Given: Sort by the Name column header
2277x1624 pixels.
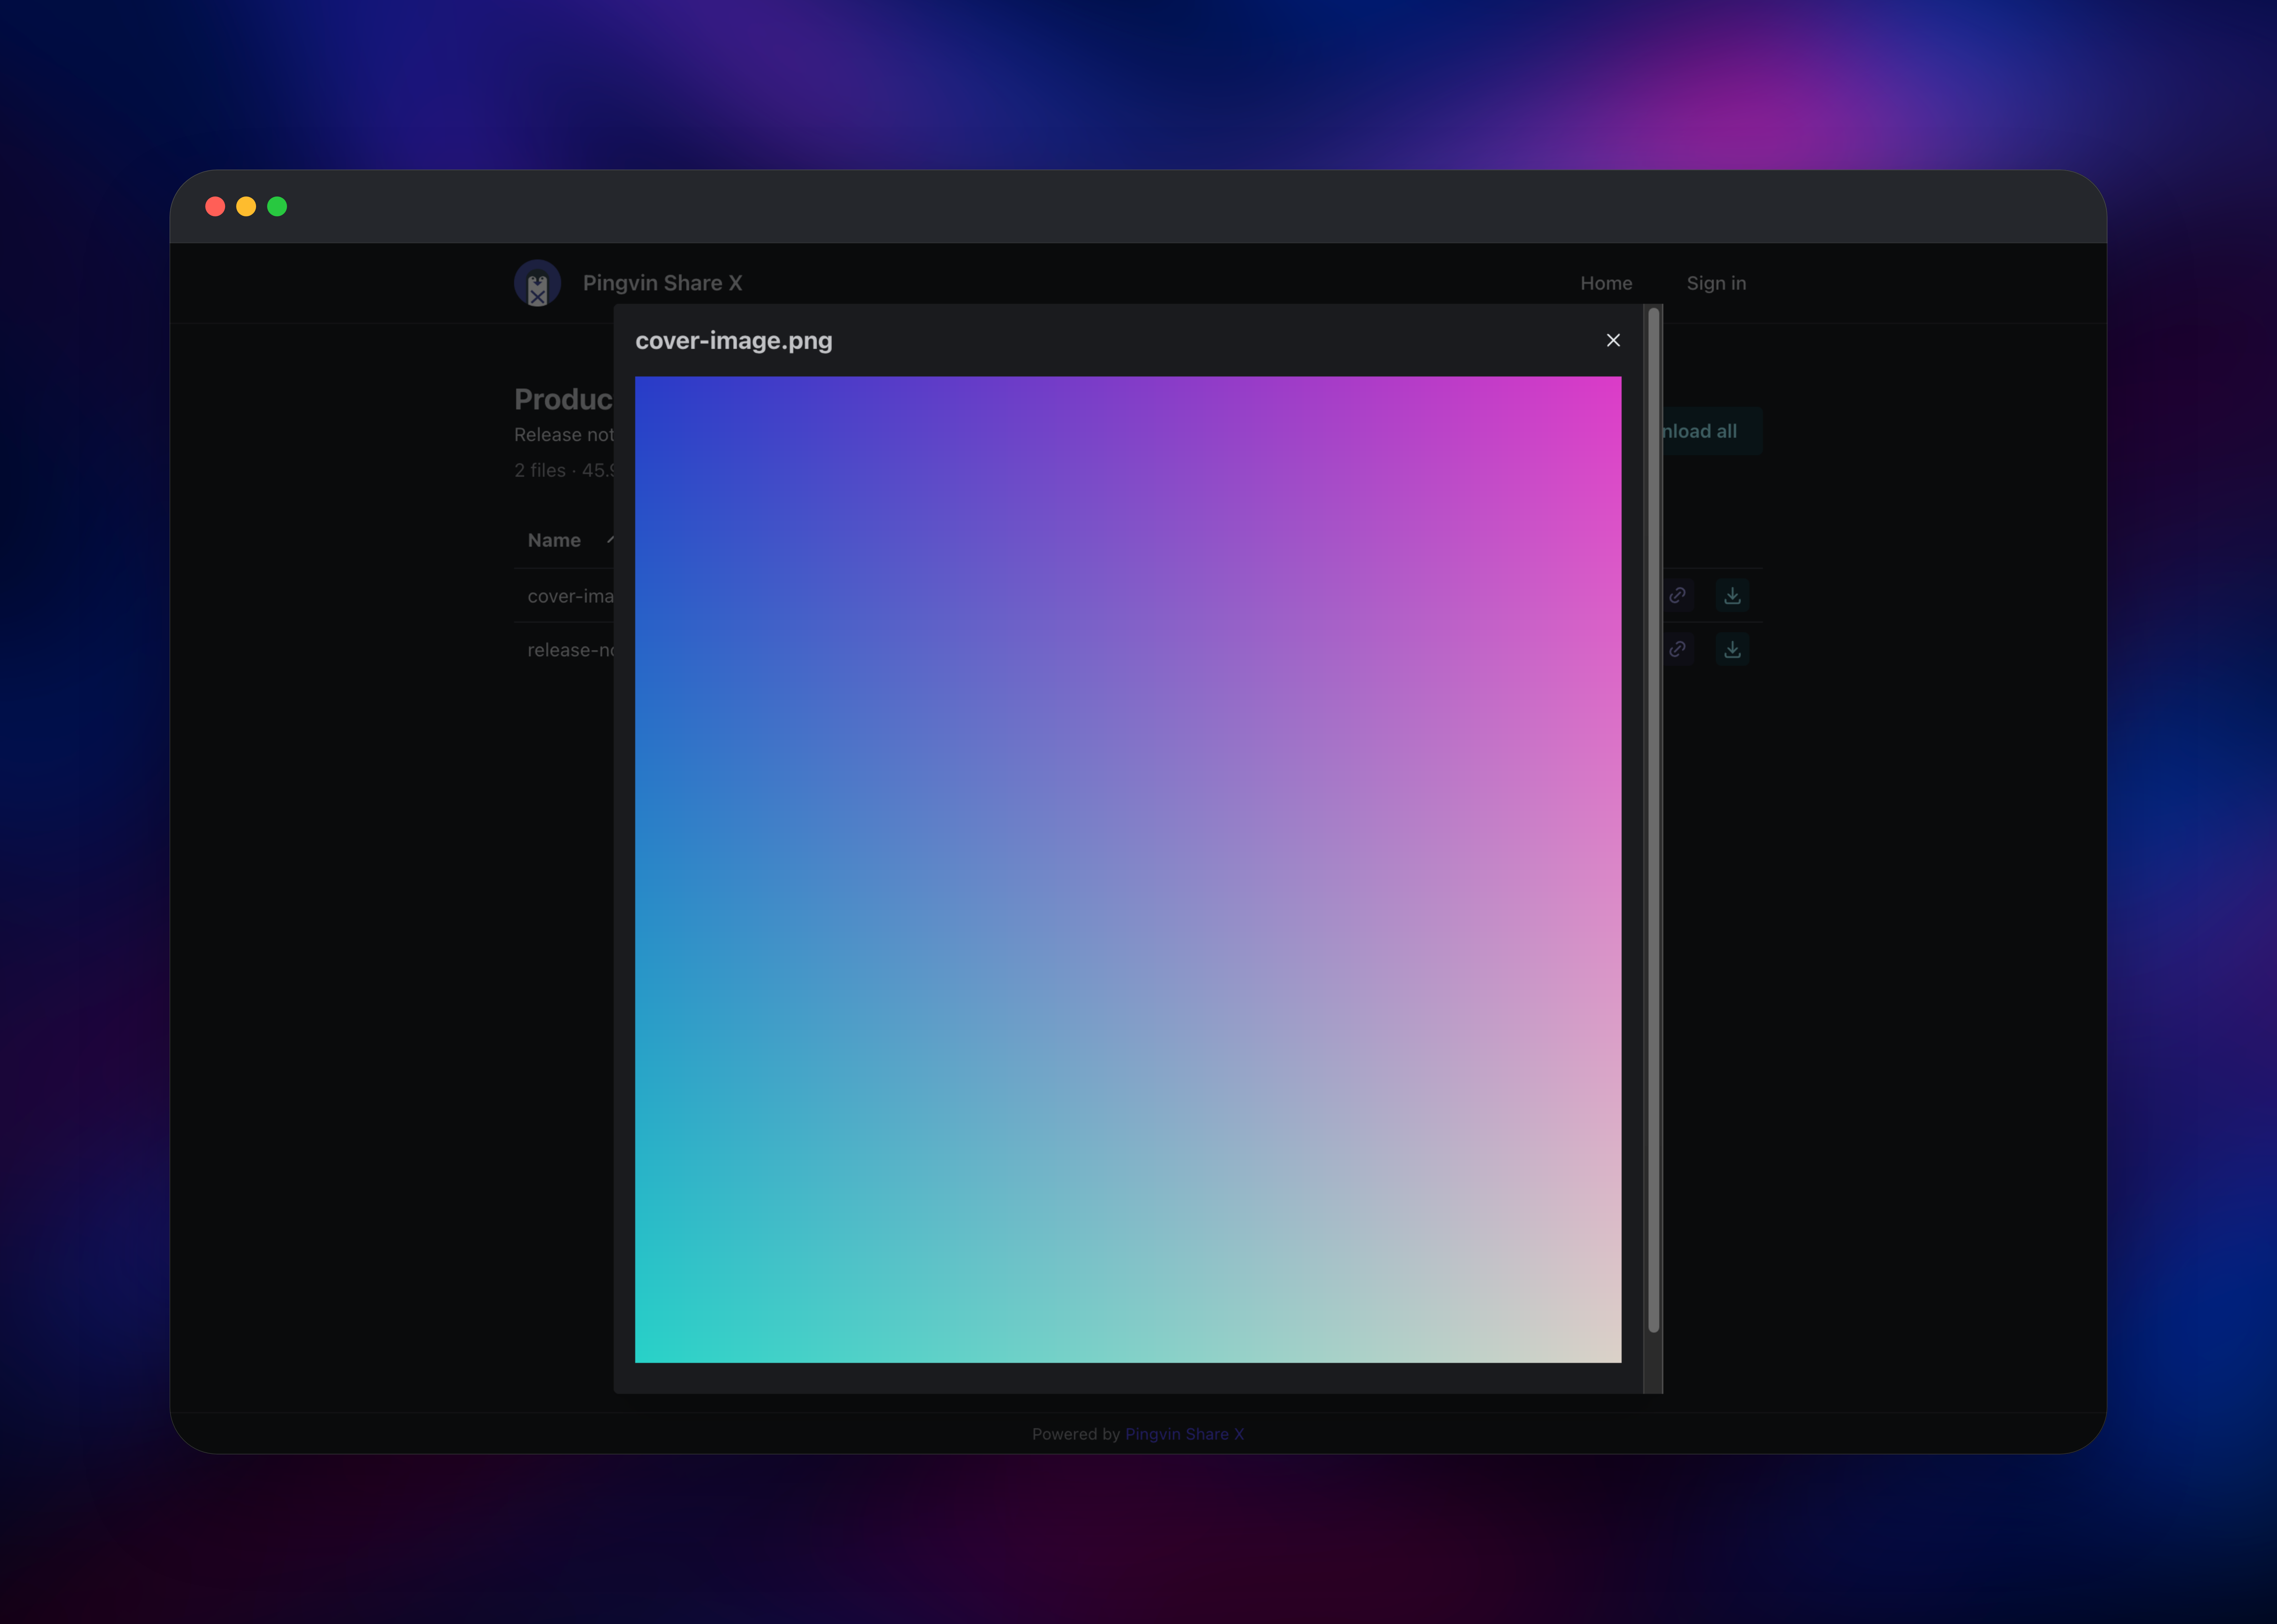Looking at the screenshot, I should (554, 540).
